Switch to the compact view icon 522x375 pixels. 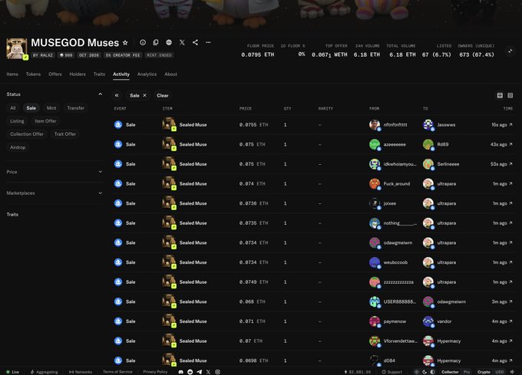(510, 95)
